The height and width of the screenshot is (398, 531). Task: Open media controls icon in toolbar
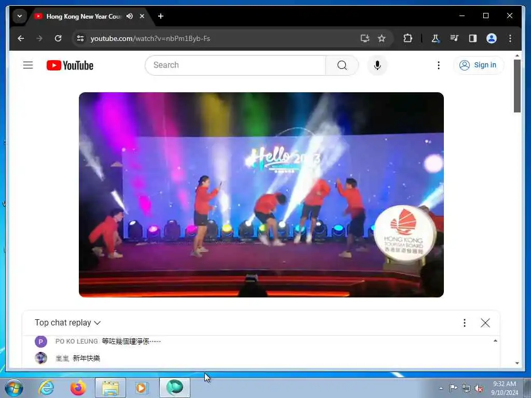(454, 38)
